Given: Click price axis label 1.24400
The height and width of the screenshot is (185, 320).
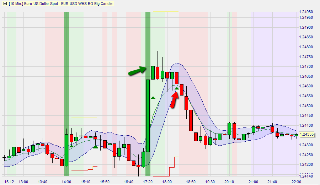Looking at the screenshot, I should [306, 125].
